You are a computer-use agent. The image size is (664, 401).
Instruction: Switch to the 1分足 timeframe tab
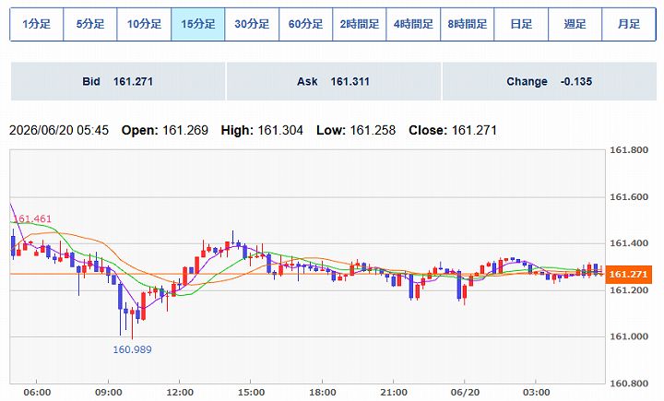point(37,24)
